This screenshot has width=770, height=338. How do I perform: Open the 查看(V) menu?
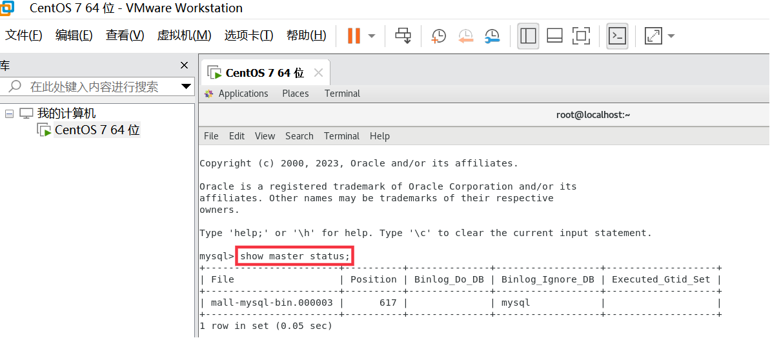click(125, 35)
